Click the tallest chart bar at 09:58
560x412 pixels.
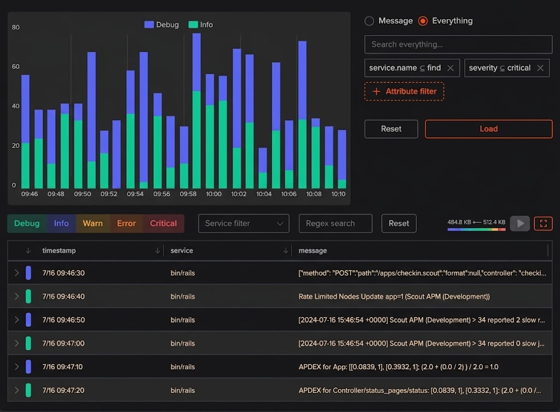pos(196,110)
